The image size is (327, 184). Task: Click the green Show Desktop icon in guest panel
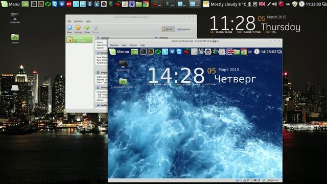point(134,52)
